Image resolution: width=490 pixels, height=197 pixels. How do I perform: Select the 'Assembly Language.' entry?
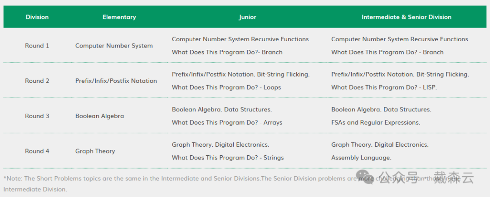361,158
